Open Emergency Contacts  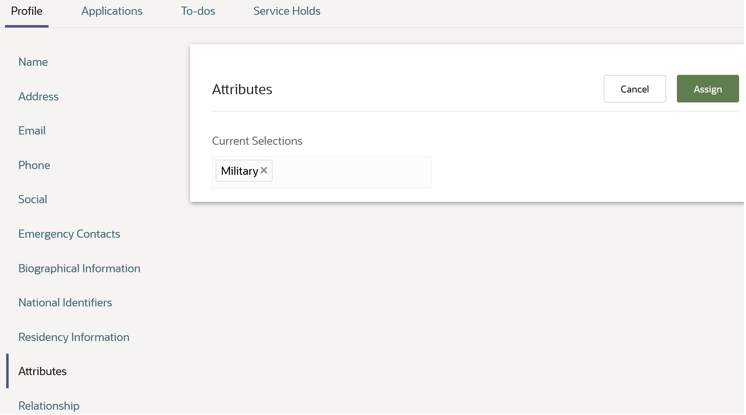(69, 234)
